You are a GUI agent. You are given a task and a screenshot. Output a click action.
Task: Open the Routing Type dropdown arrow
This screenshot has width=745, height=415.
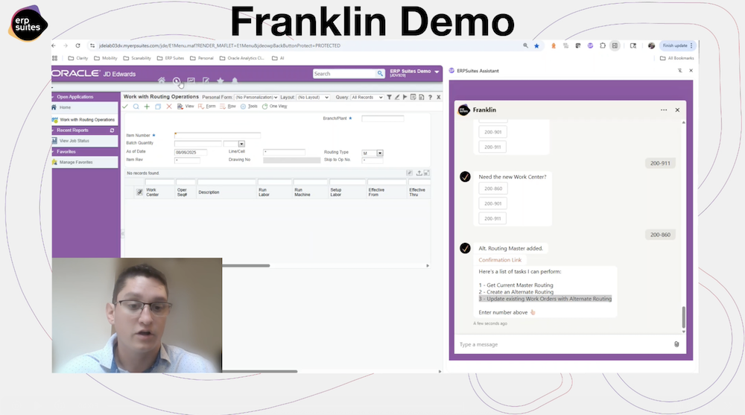(380, 153)
